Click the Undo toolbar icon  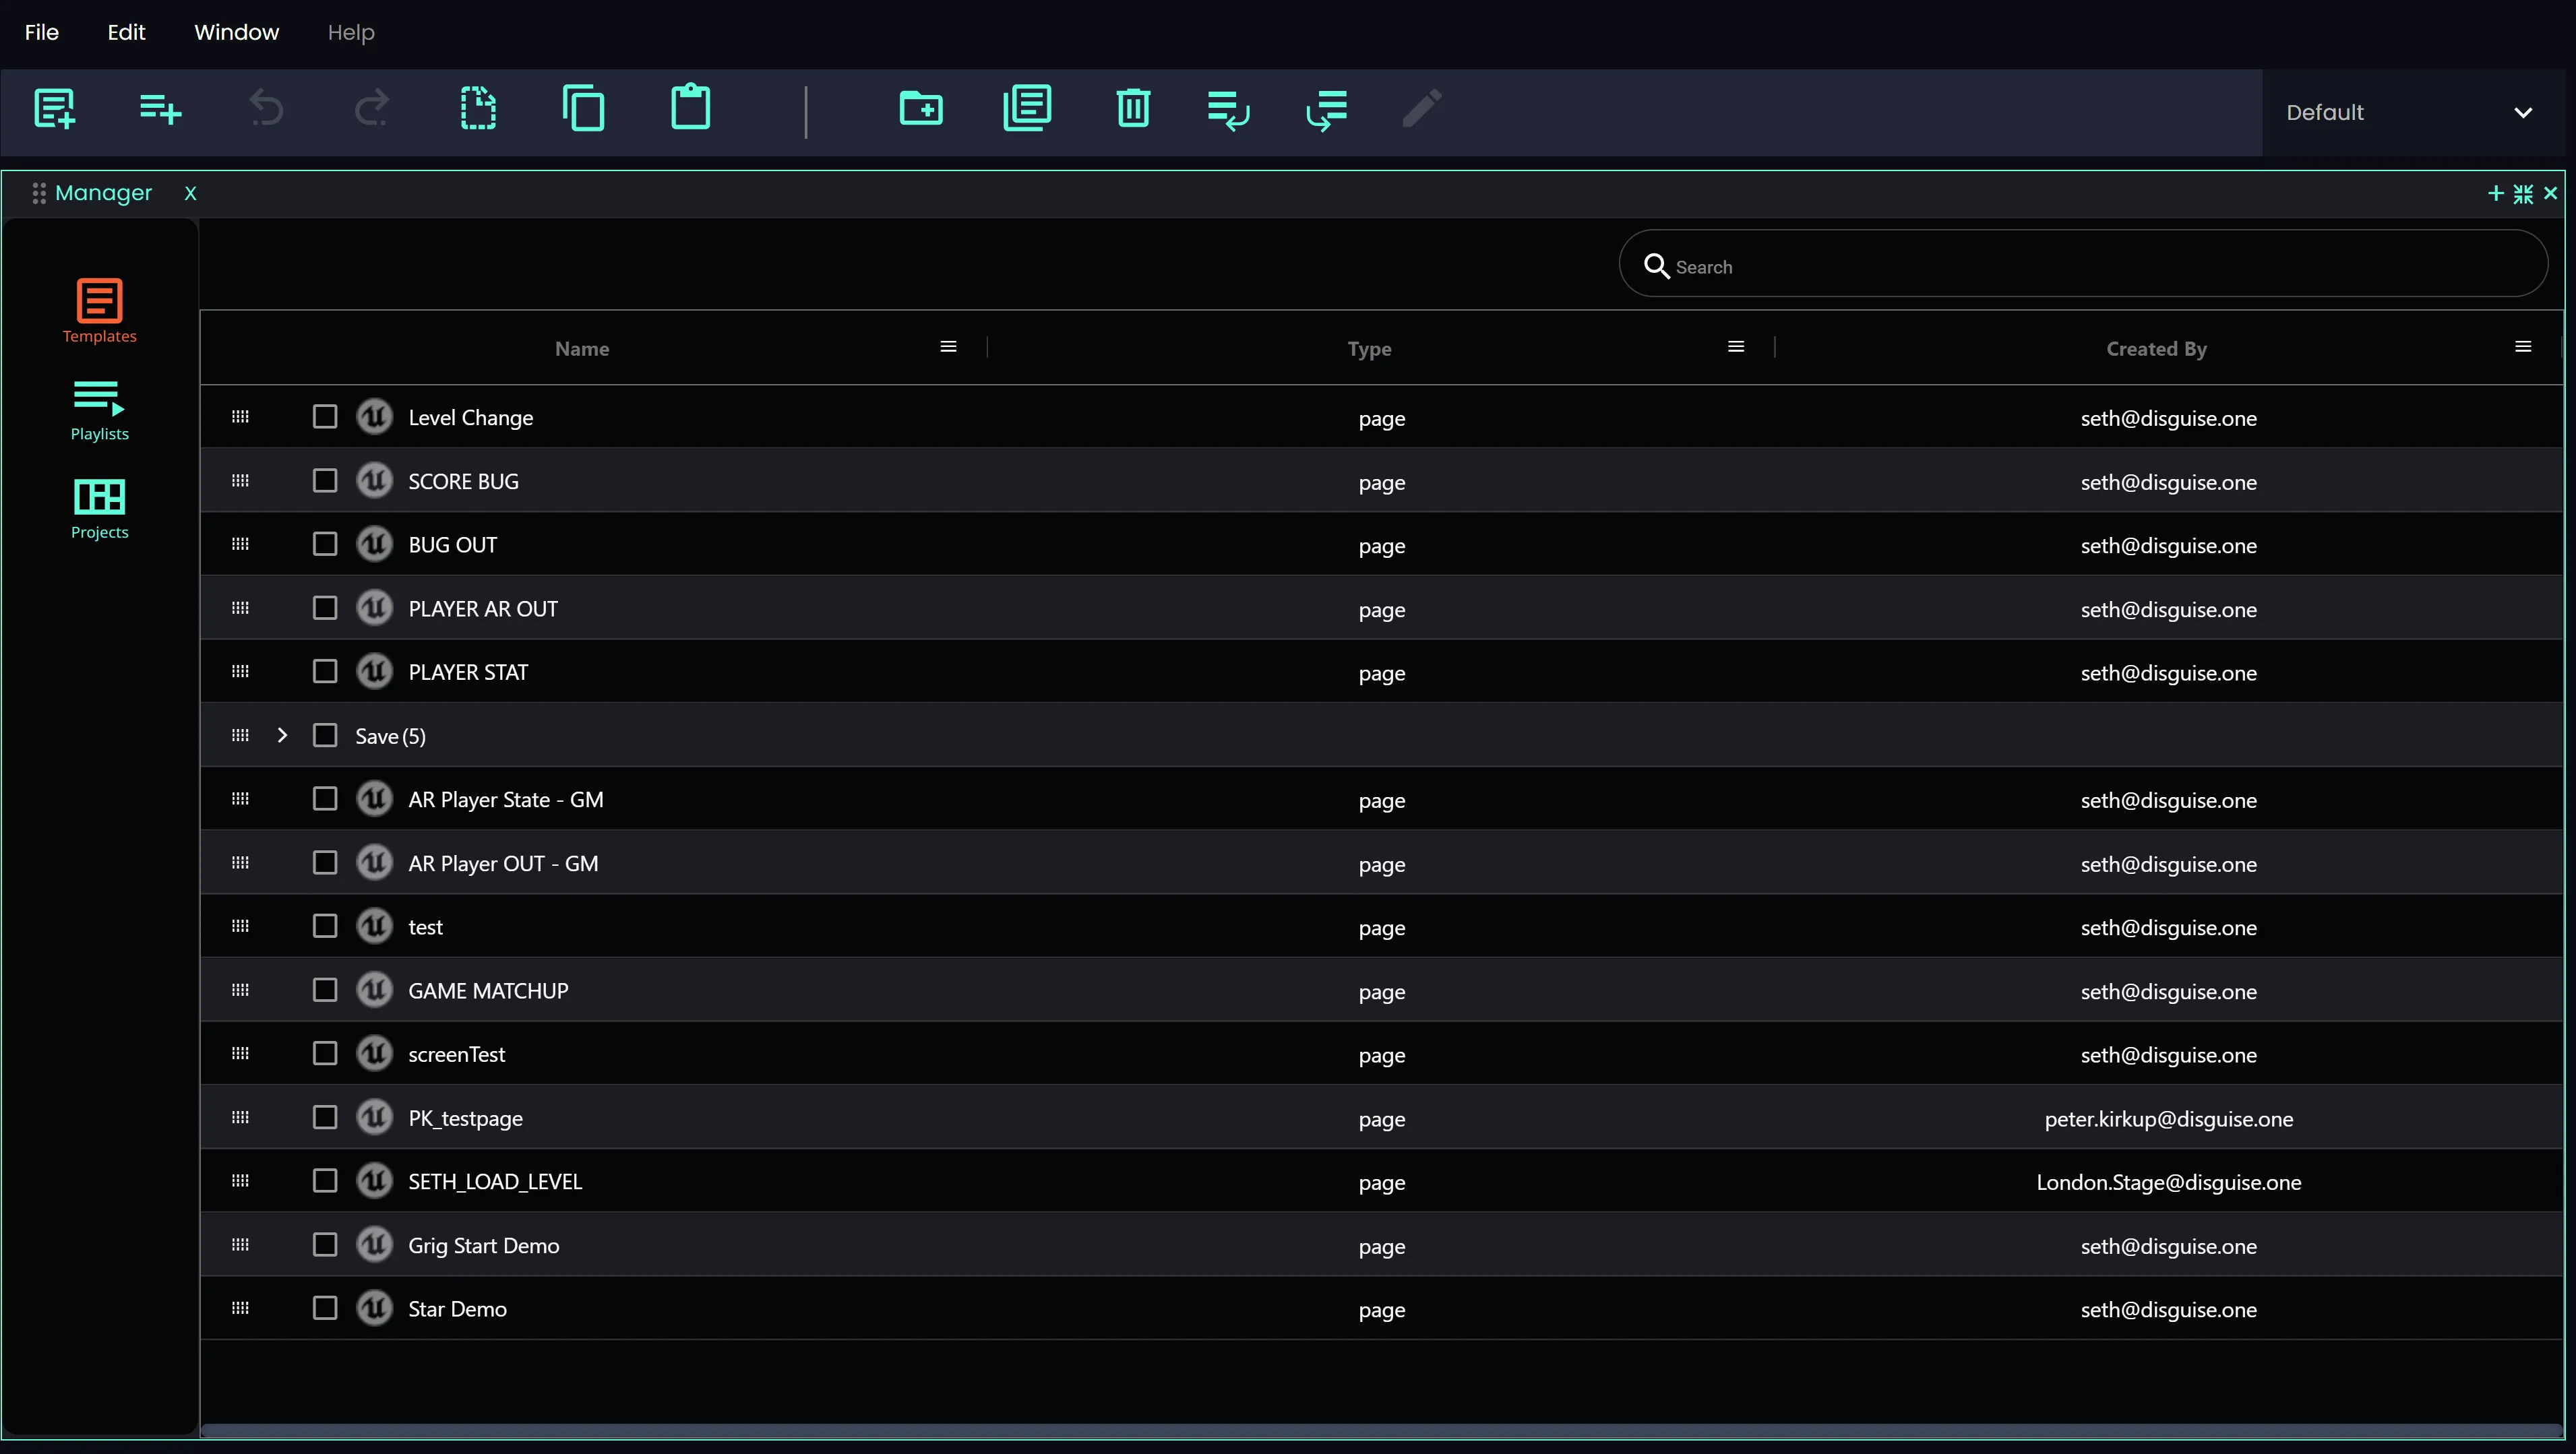tap(266, 109)
